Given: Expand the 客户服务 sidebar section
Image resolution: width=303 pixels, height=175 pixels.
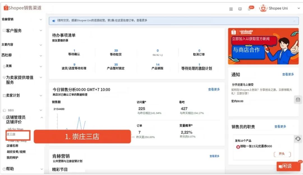Looking at the screenshot, I should click(41, 31).
